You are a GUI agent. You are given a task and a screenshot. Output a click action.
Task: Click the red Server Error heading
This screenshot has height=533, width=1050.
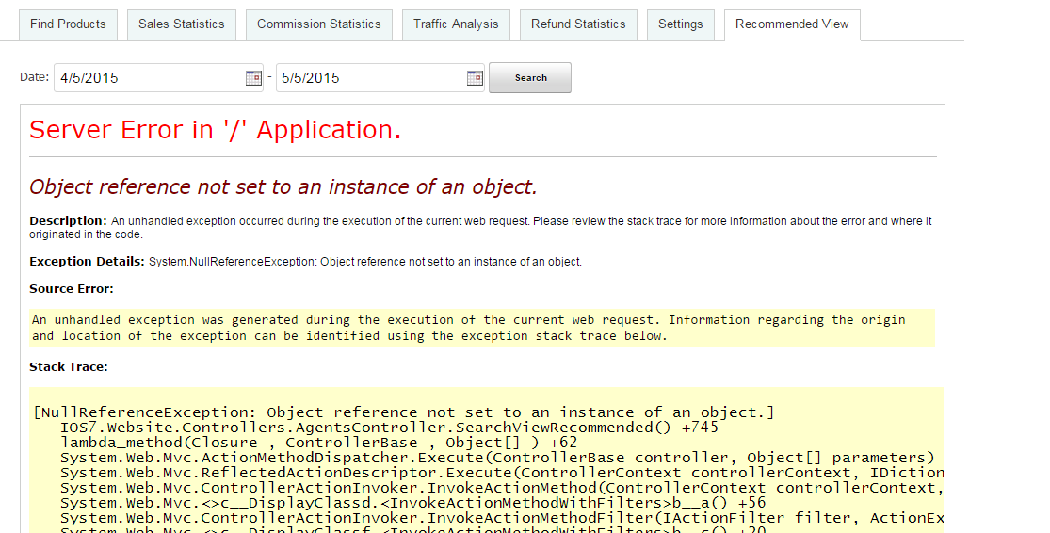tap(216, 130)
